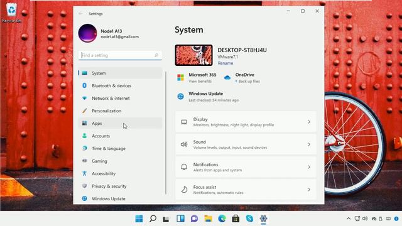Click into Find a setting search box

click(x=120, y=55)
